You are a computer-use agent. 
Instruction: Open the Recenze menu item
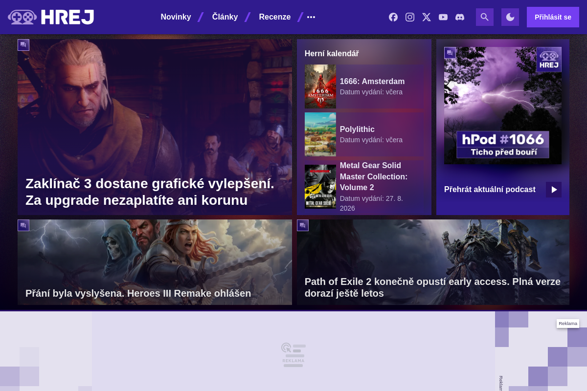point(274,17)
